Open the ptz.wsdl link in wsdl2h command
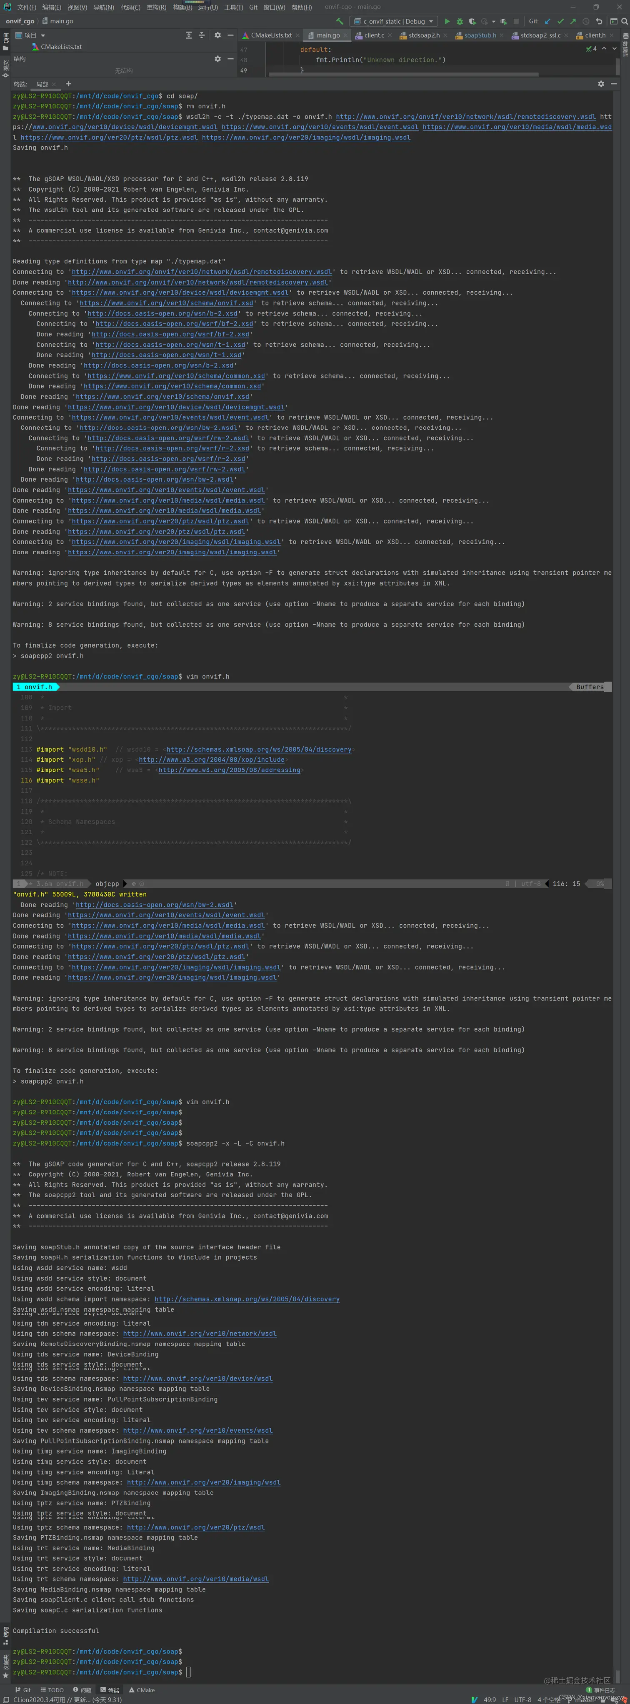Screen dimensions: 630x1704 coord(109,138)
